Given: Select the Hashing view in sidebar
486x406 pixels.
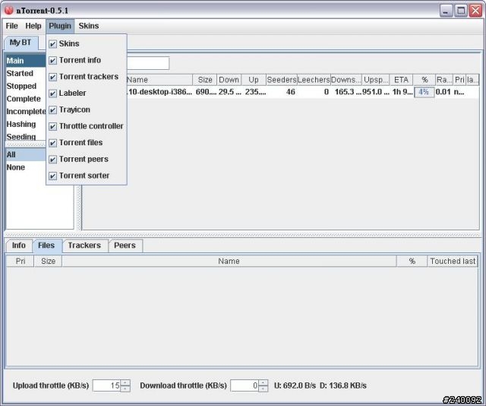Looking at the screenshot, I should [26, 124].
